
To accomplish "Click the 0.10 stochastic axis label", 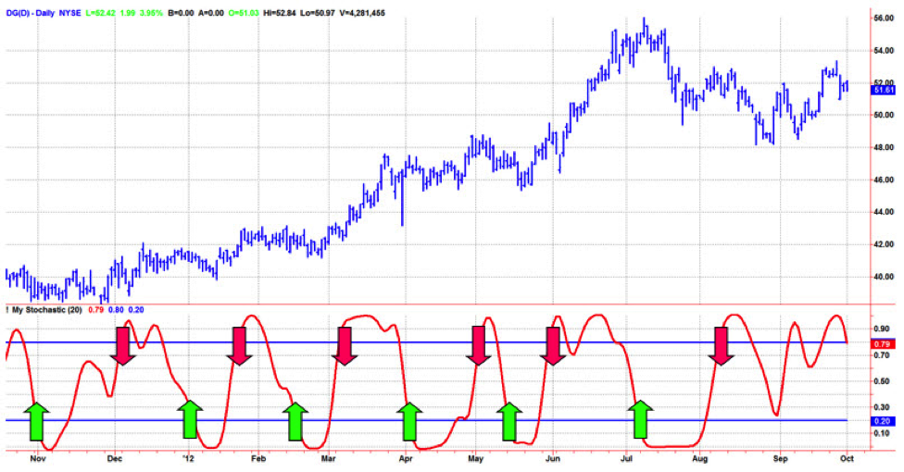I will [882, 433].
